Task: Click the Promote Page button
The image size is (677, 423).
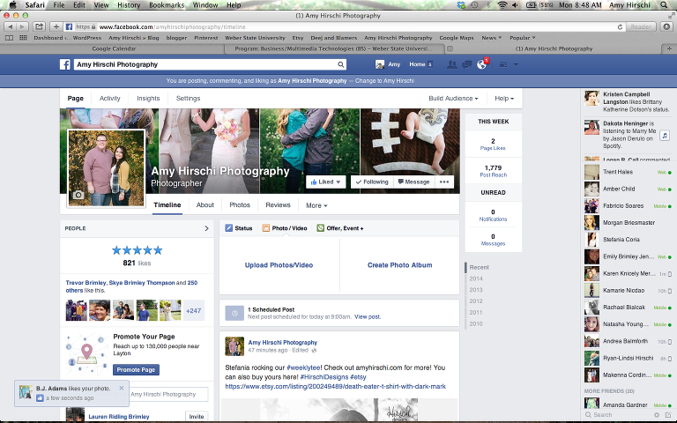Action: tap(136, 370)
